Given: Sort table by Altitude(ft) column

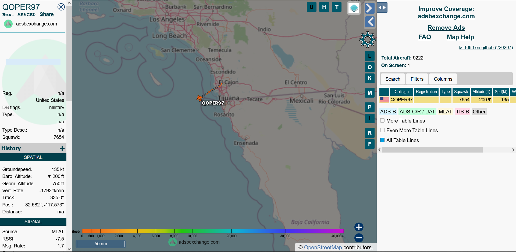Looking at the screenshot, I should [x=481, y=92].
